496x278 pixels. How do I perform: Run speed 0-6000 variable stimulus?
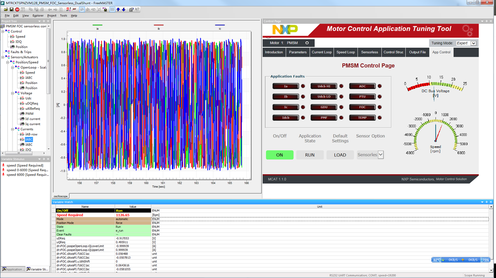tap(27, 170)
